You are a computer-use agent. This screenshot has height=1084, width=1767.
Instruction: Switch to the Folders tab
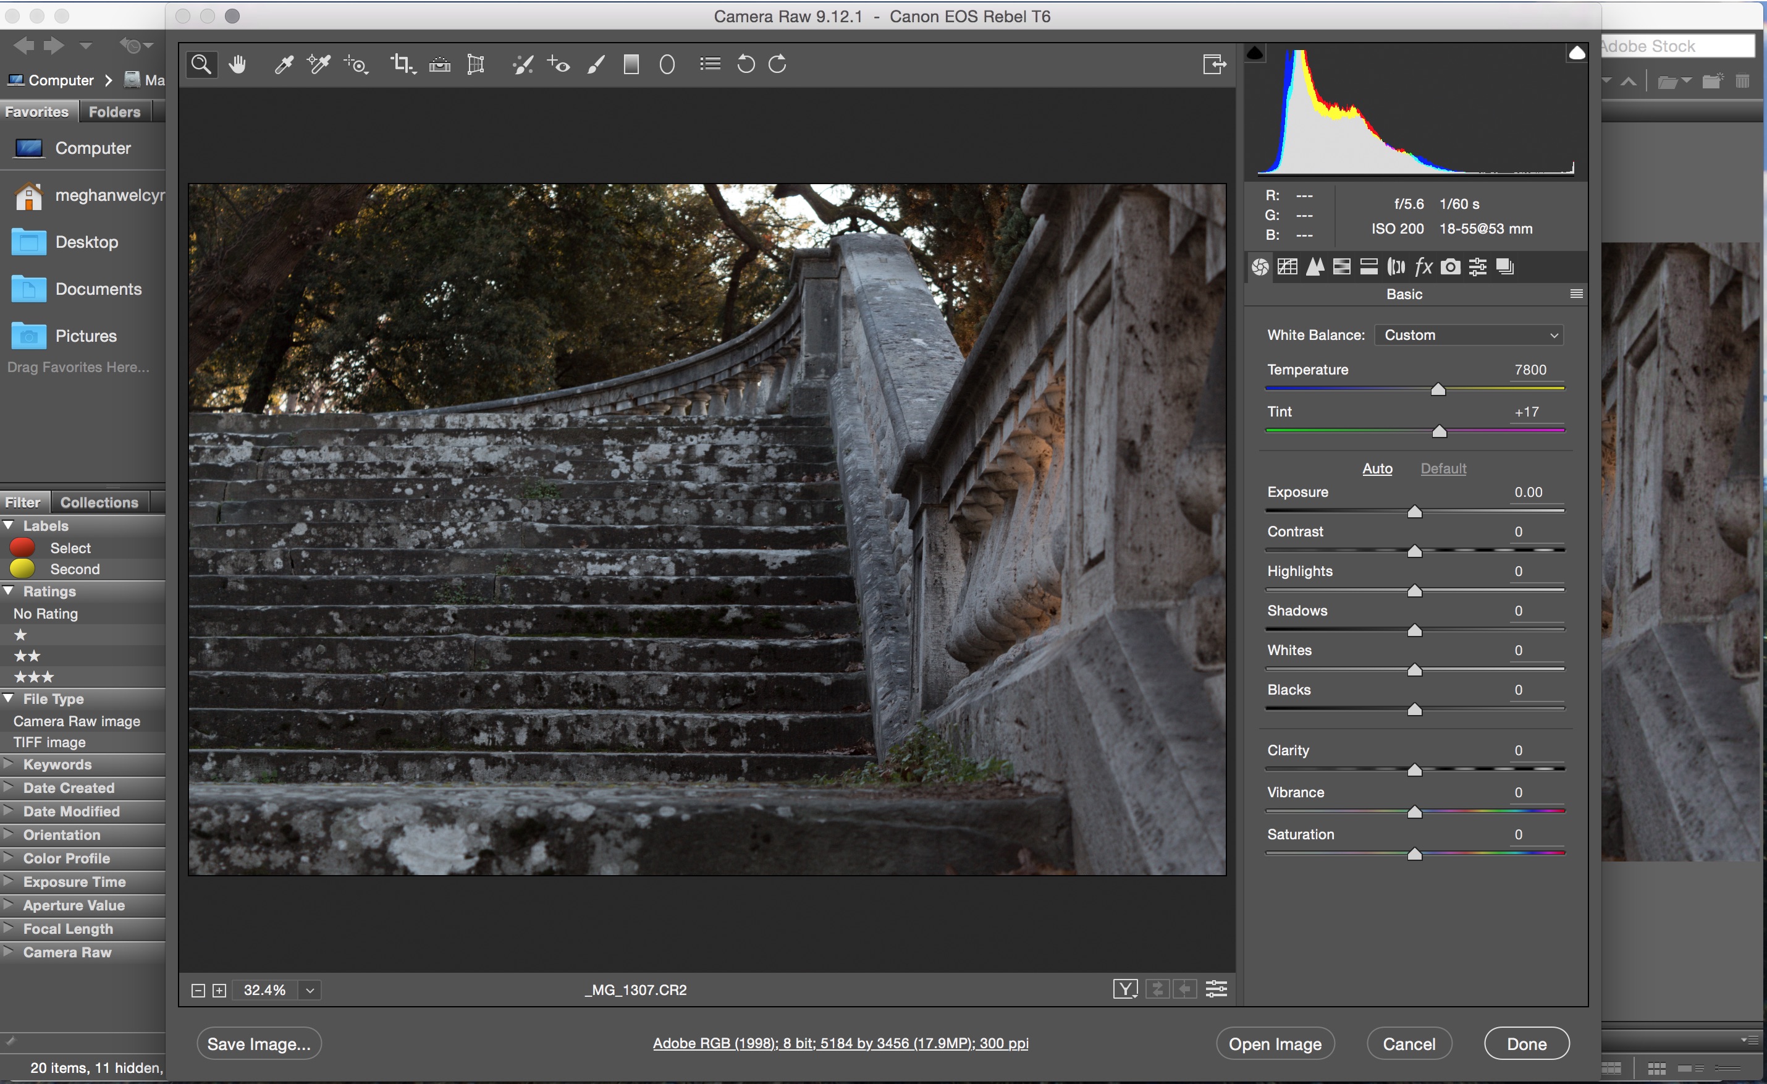point(114,111)
